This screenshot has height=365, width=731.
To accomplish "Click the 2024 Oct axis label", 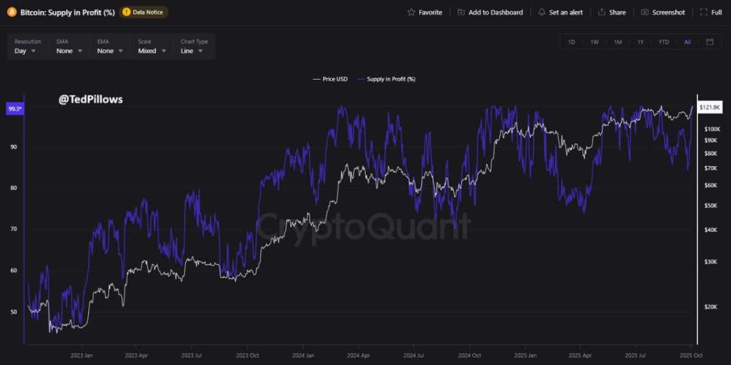I will point(469,355).
